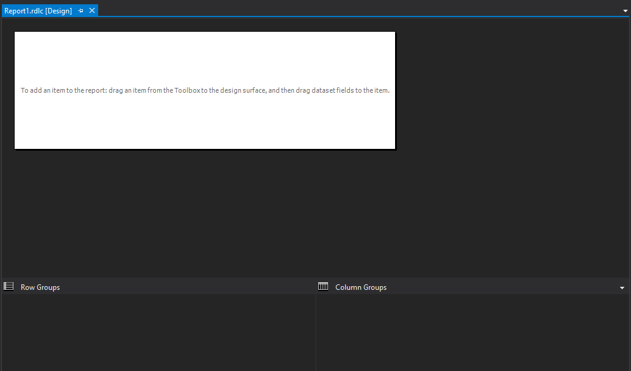Screen dimensions: 631x371
Task: Close the Report1.rdlc design tab
Action: [92, 10]
